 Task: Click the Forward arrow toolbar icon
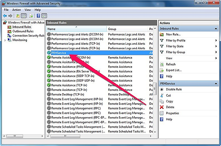11,15
